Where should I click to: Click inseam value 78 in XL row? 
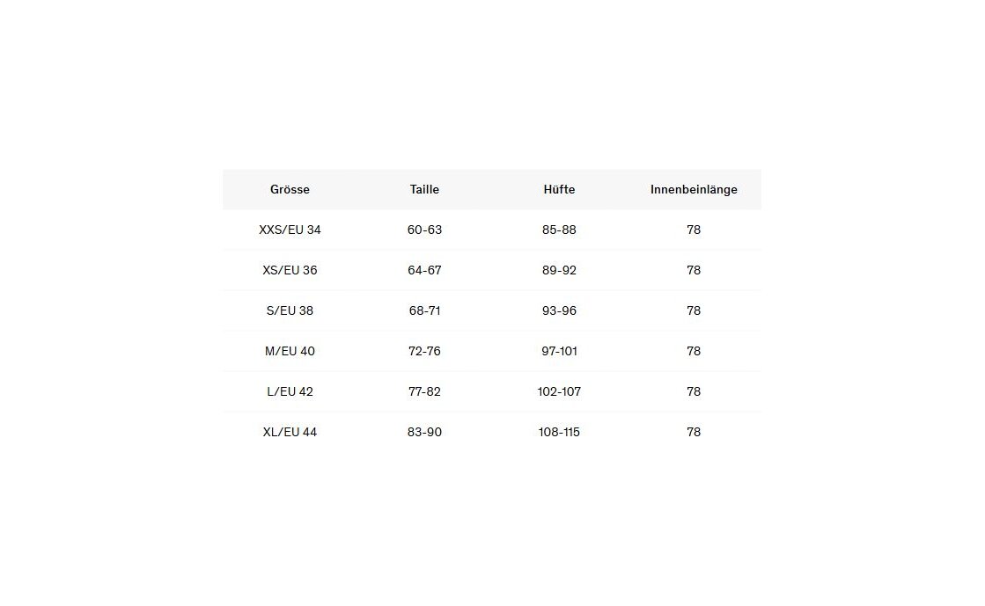click(694, 432)
